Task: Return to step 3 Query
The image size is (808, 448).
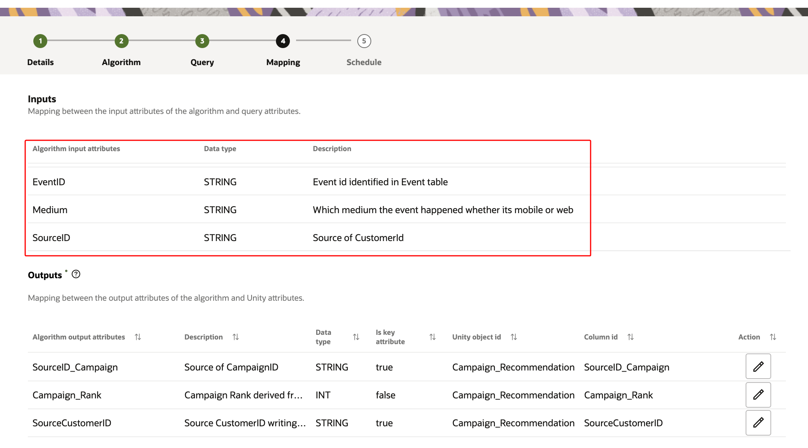Action: pyautogui.click(x=202, y=41)
